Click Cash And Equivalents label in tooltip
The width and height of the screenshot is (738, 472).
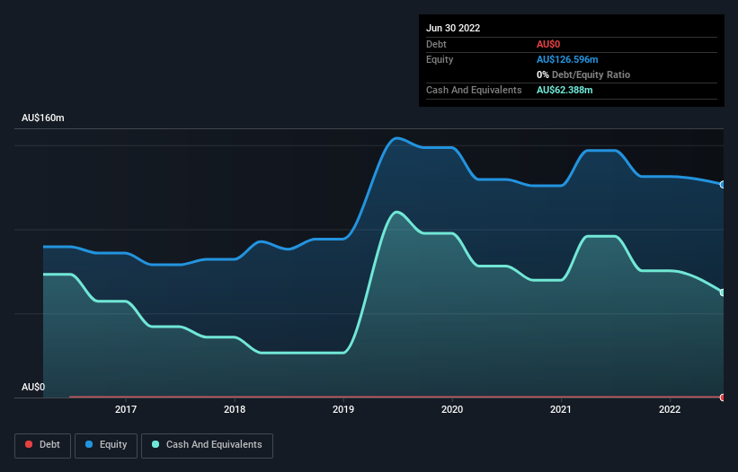pyautogui.click(x=474, y=90)
